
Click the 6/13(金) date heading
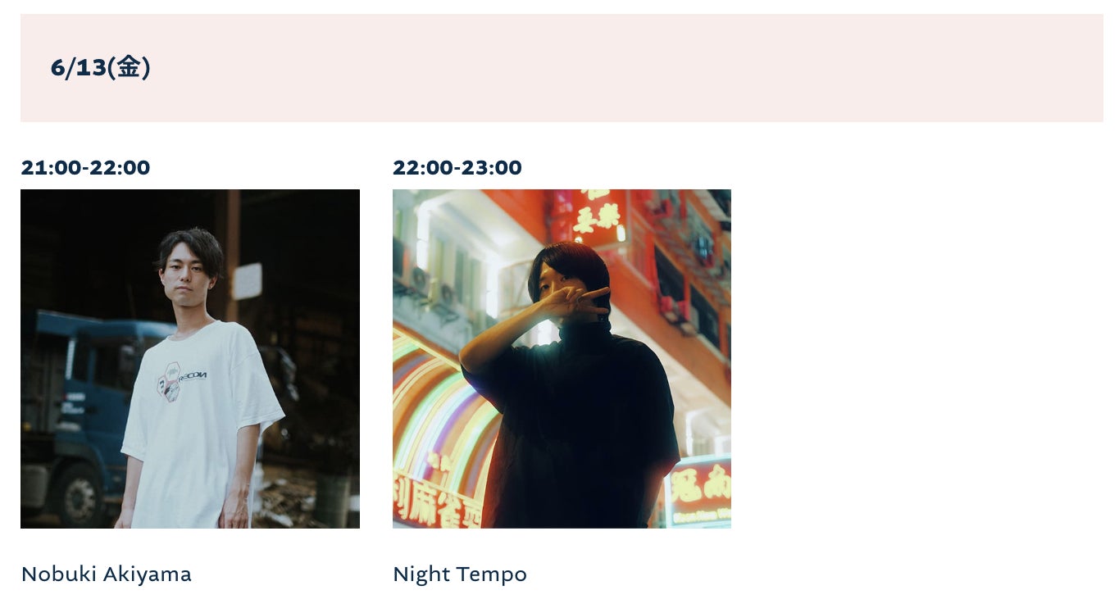click(x=100, y=67)
